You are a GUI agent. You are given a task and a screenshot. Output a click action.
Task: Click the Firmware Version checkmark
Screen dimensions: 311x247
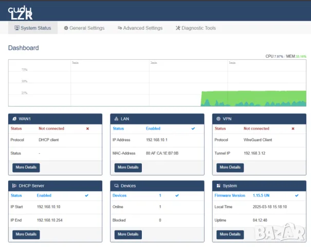tap(297, 196)
